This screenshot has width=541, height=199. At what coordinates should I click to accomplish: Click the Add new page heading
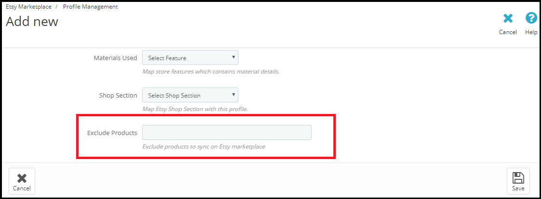(32, 22)
